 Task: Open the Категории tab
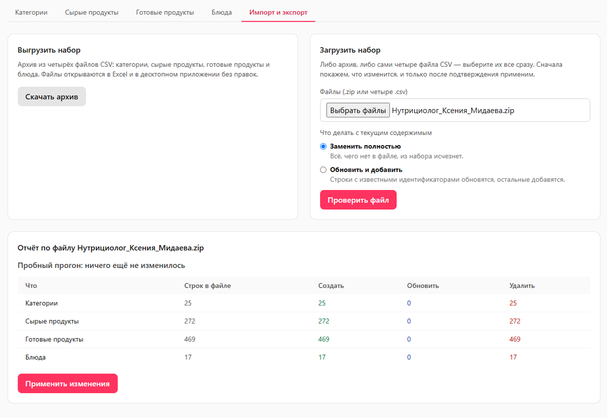click(31, 13)
